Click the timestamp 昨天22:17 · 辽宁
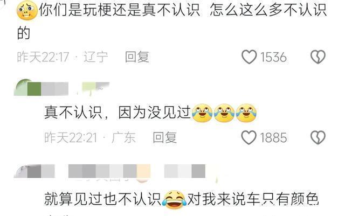 [x=63, y=57]
